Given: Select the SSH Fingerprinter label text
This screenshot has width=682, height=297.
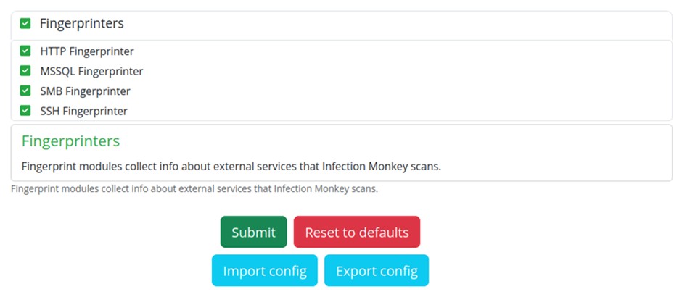Looking at the screenshot, I should 83,111.
